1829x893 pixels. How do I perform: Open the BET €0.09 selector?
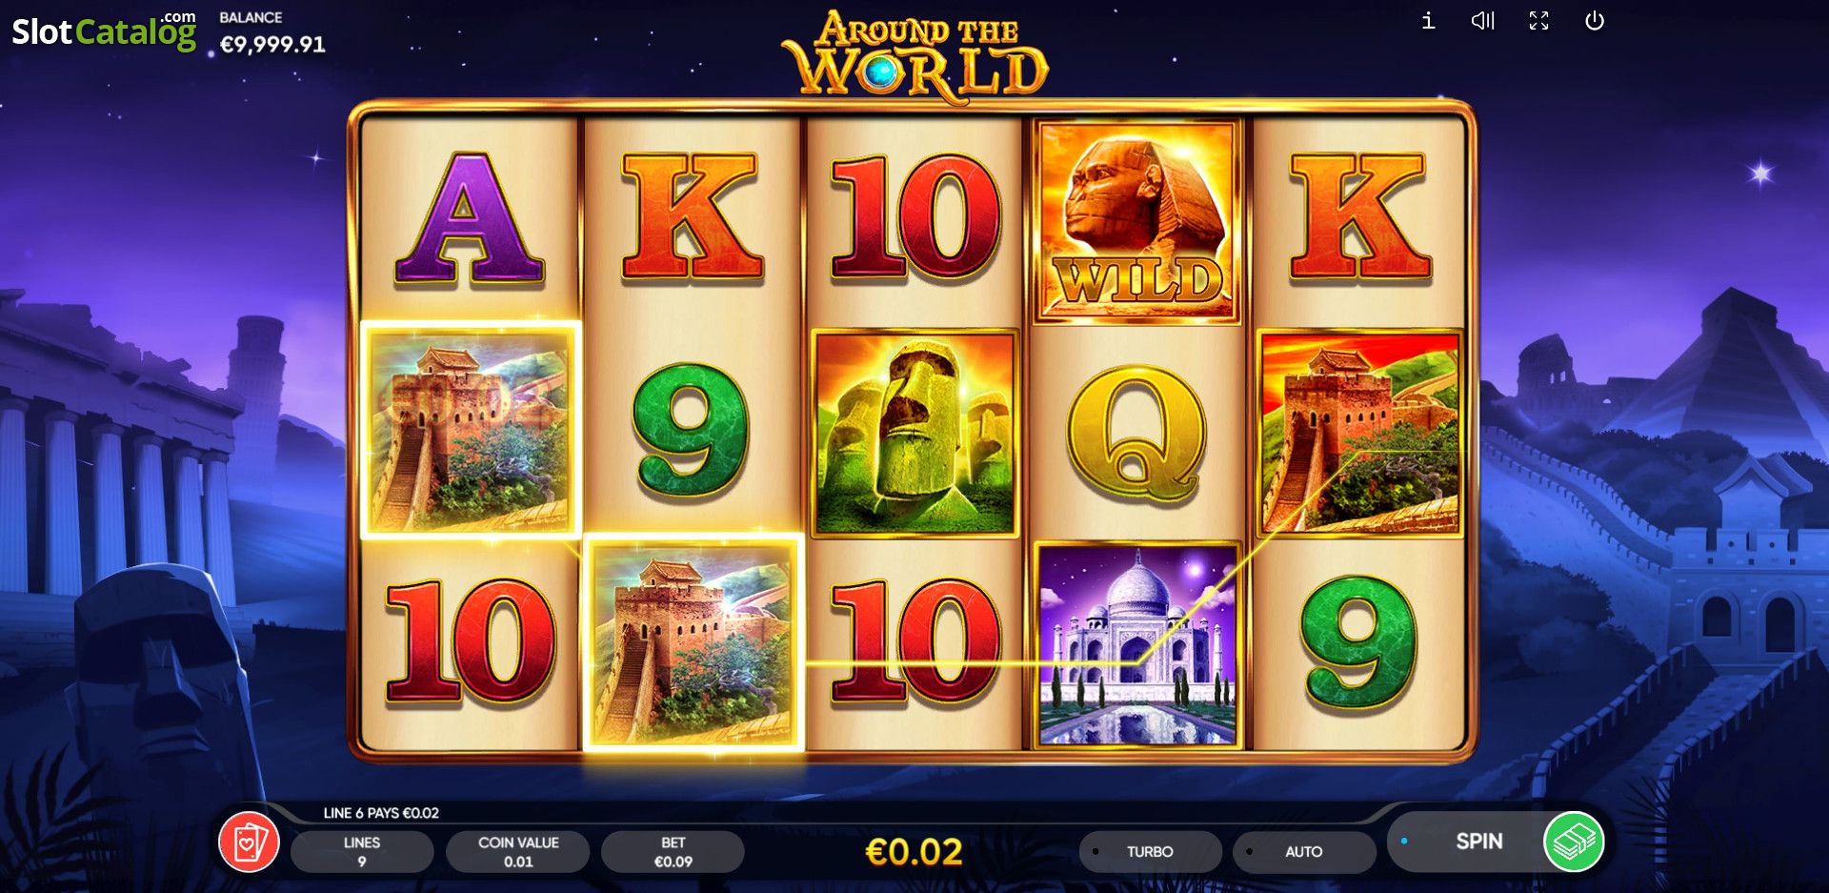[x=673, y=851]
